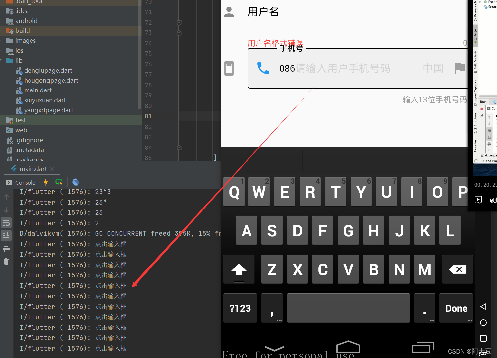Tap the backspace key on the keyboard
The image size is (497, 358).
[x=457, y=269]
